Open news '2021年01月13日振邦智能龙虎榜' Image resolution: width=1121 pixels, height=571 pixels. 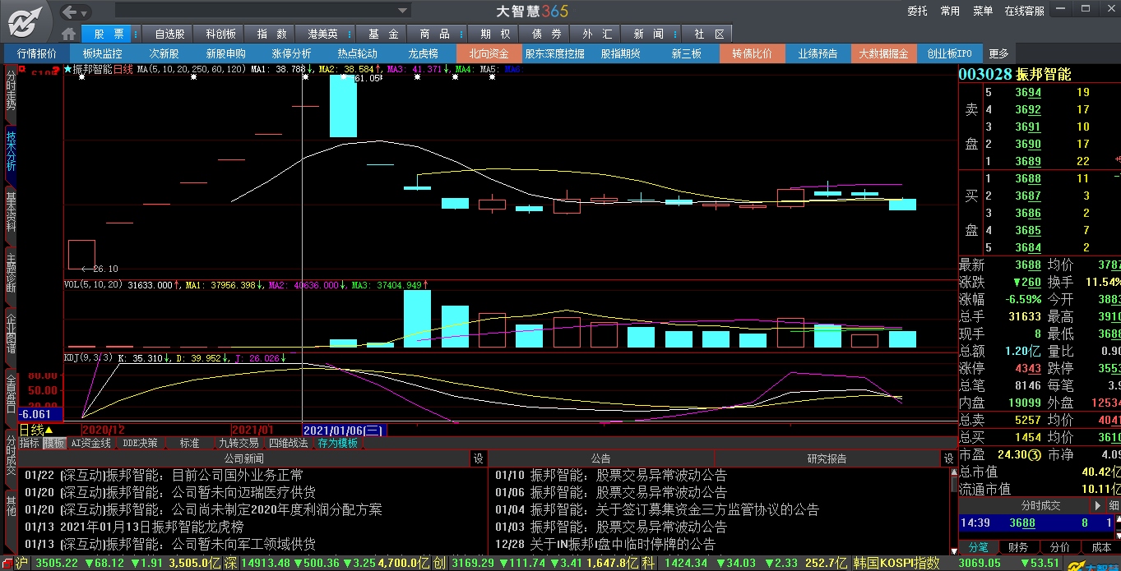click(134, 527)
